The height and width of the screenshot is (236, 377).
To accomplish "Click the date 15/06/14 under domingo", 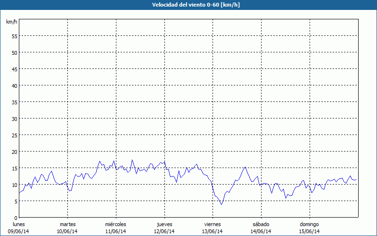I will click(x=310, y=231).
